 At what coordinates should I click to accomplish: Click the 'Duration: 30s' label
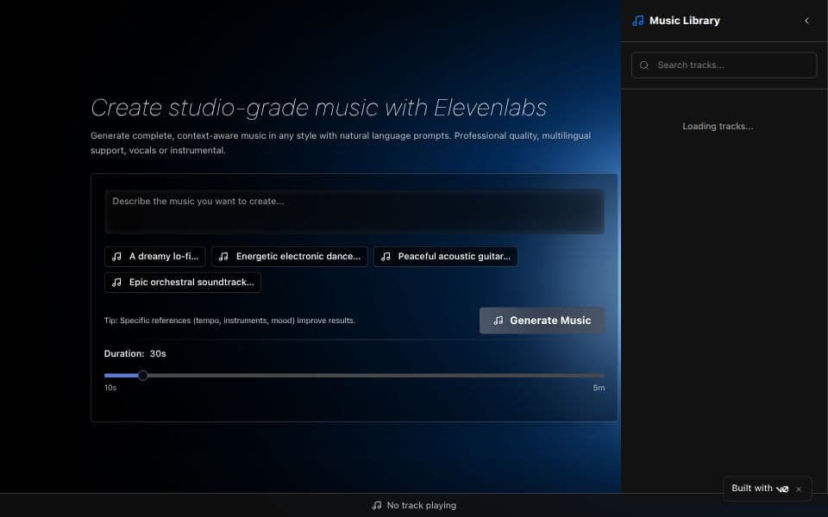[x=135, y=353]
